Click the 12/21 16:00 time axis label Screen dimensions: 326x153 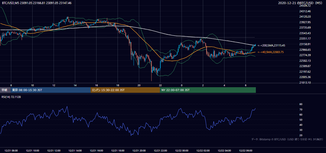pyautogui.click(x=96, y=151)
